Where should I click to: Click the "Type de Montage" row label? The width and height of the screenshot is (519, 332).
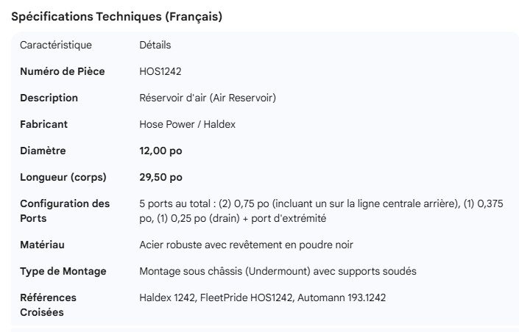coord(63,271)
